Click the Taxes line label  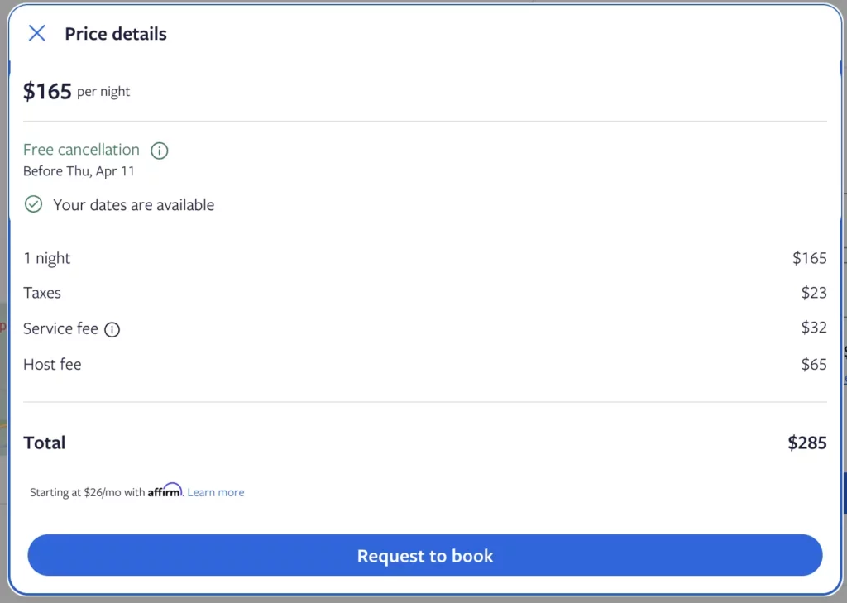click(x=42, y=293)
